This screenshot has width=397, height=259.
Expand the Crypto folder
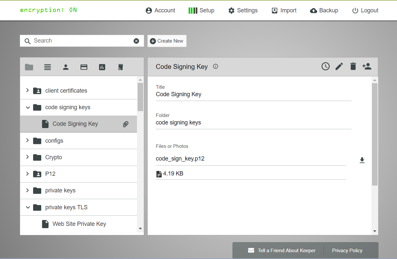[x=28, y=157]
